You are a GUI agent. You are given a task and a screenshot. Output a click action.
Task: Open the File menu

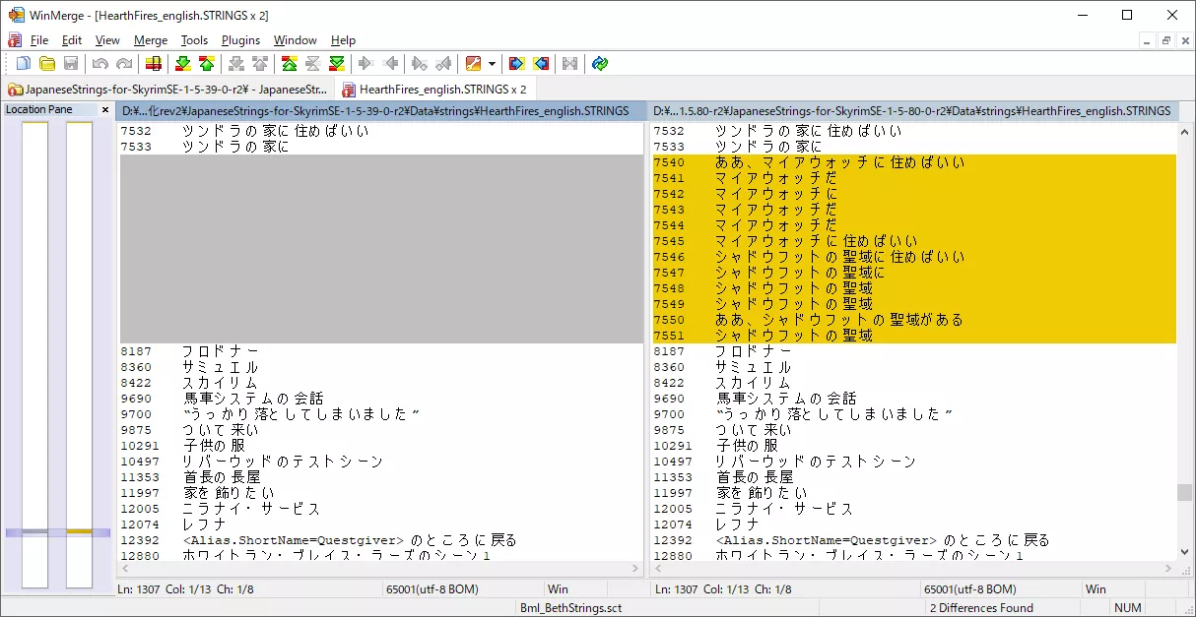pos(39,40)
